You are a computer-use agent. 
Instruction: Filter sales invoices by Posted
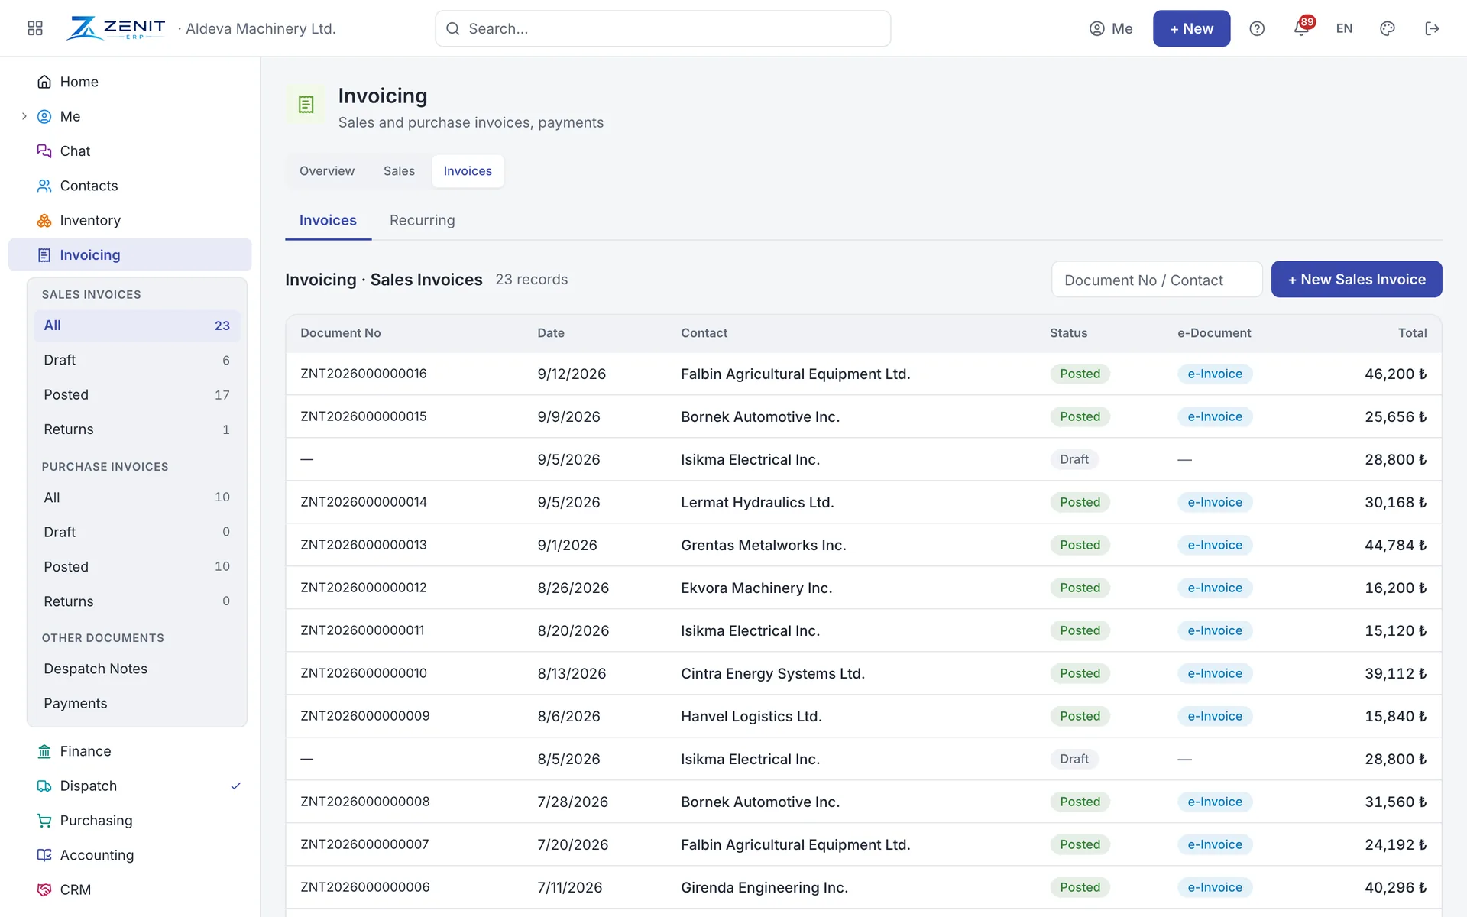(x=137, y=395)
